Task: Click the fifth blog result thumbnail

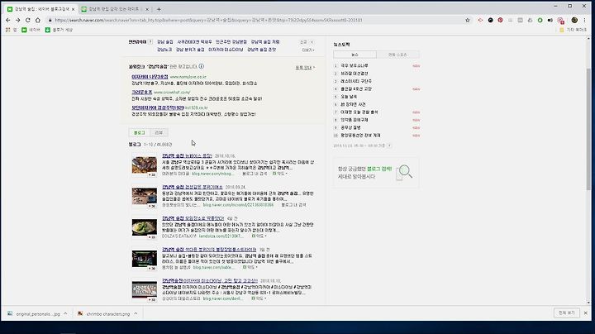Action: click(144, 291)
